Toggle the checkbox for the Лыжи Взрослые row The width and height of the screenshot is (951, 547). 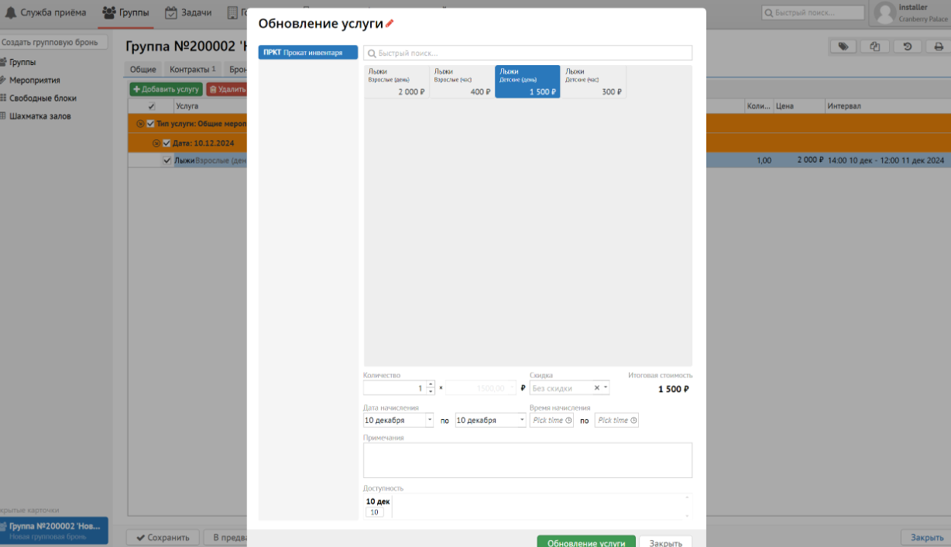(167, 160)
